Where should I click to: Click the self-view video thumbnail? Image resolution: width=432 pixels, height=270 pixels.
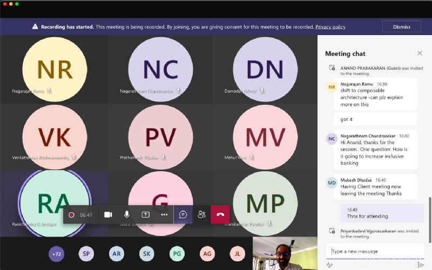click(x=285, y=253)
